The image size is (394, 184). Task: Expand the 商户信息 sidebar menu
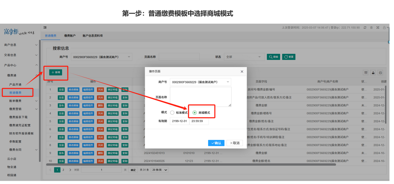coord(20,45)
